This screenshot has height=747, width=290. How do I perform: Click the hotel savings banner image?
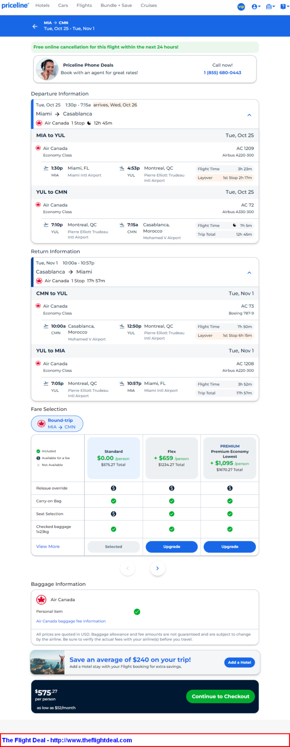(x=48, y=662)
